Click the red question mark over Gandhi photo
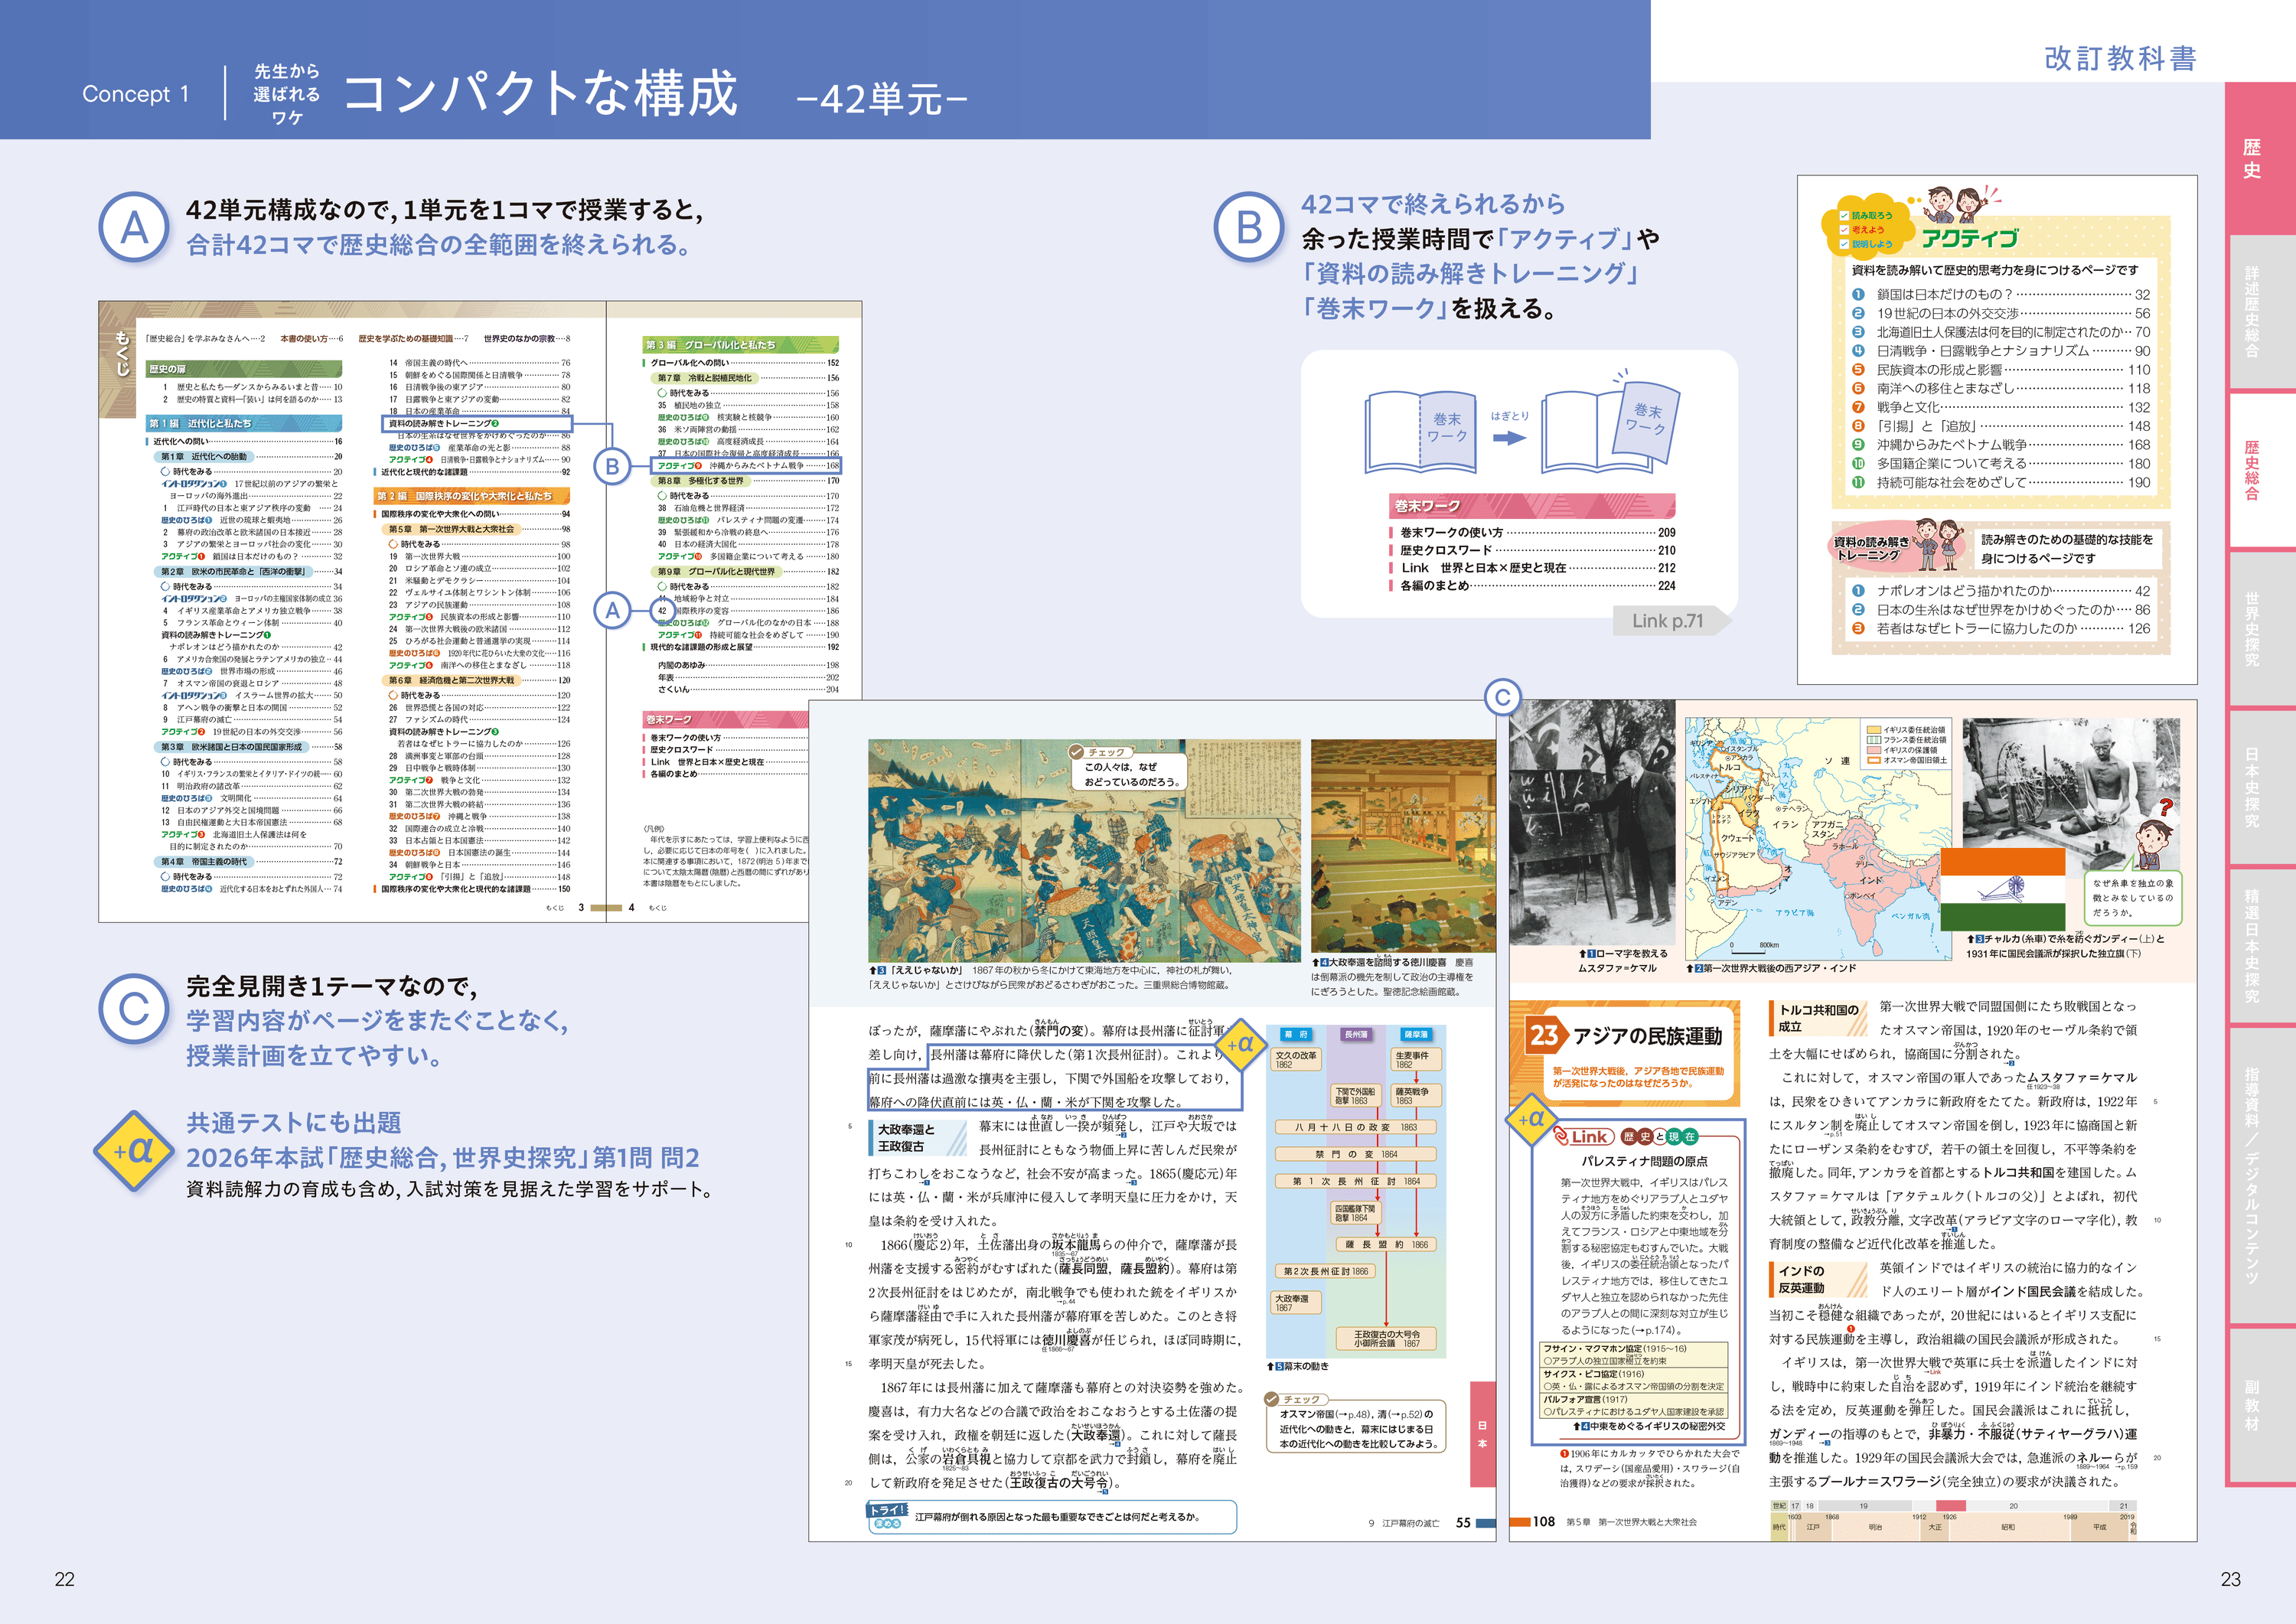The image size is (2296, 1624). click(2166, 807)
